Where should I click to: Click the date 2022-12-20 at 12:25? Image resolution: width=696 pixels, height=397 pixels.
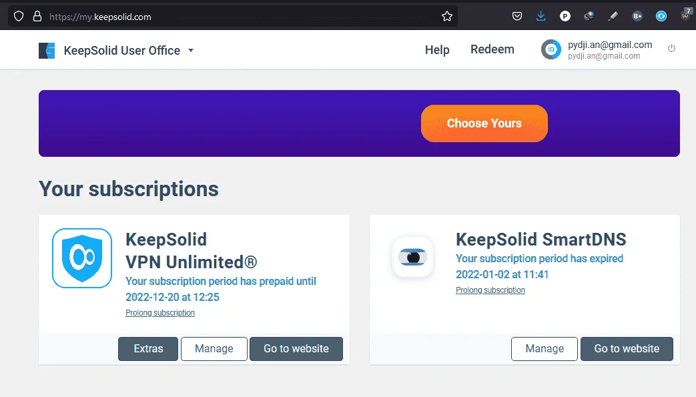(x=172, y=297)
